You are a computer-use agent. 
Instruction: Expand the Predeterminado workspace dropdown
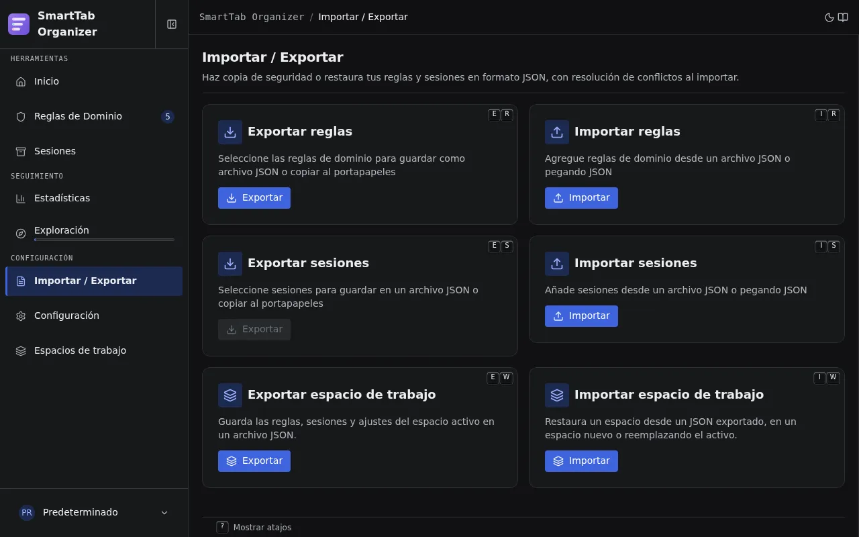94,512
